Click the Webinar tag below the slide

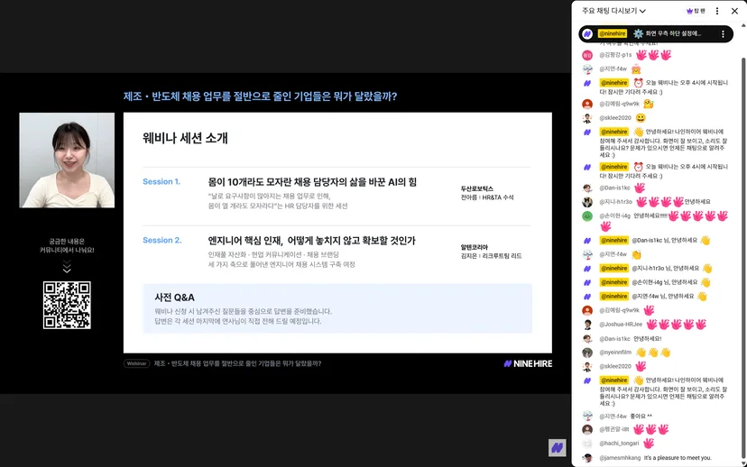pyautogui.click(x=137, y=363)
